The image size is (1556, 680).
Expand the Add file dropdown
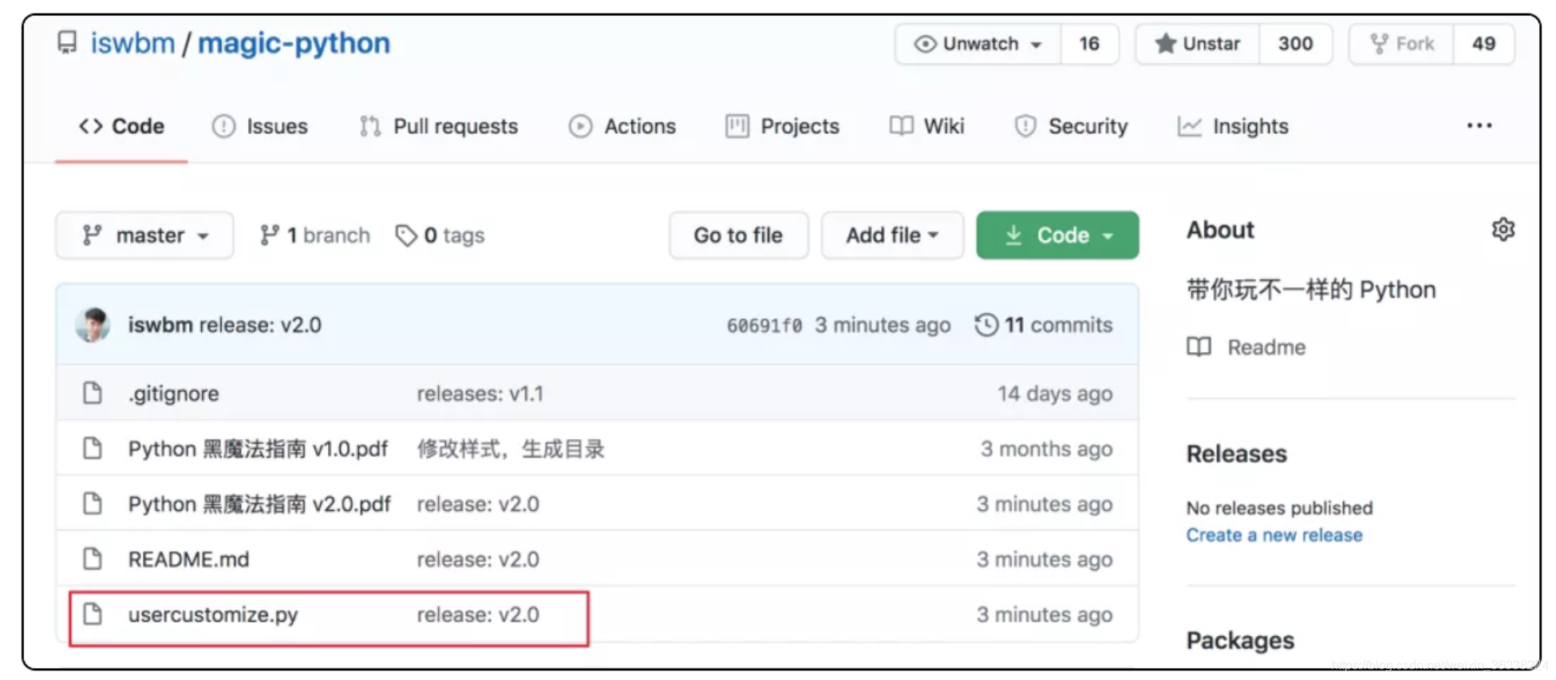point(892,235)
